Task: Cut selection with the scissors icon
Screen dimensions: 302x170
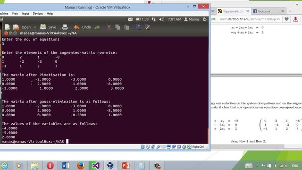Action: [x=109, y=27]
